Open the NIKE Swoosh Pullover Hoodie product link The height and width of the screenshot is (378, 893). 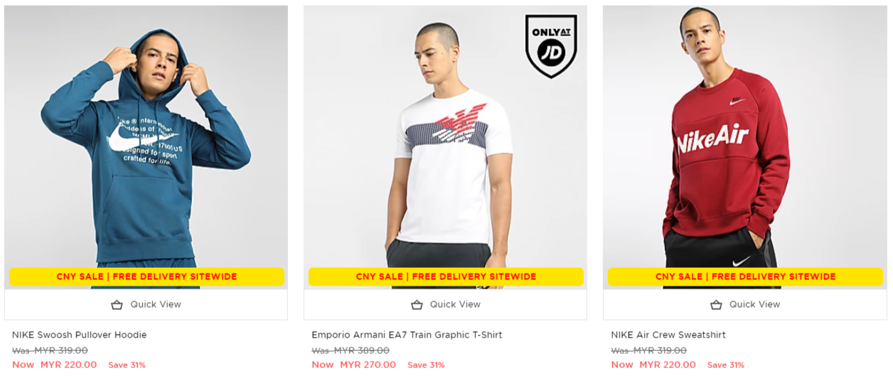pos(80,335)
